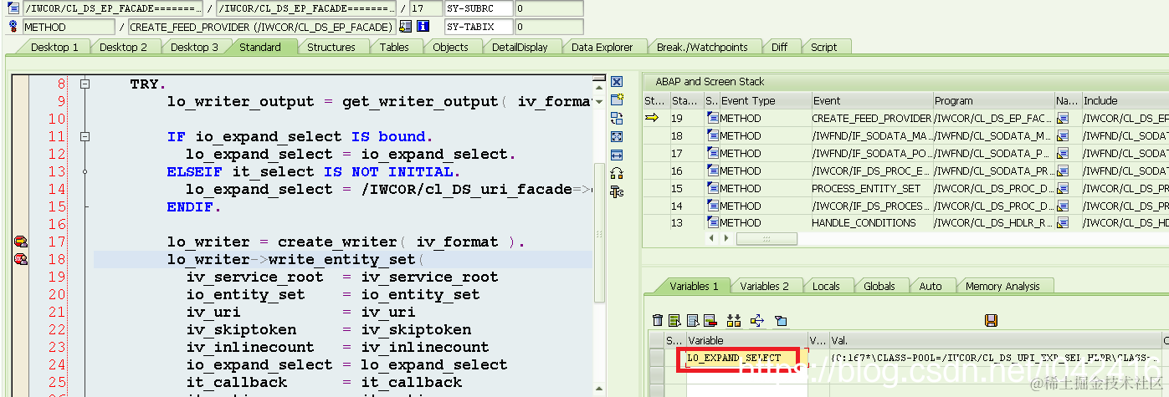Screen dimensions: 1169x397
Task: Click the program document icon left of first header field
Action: [x=13, y=8]
